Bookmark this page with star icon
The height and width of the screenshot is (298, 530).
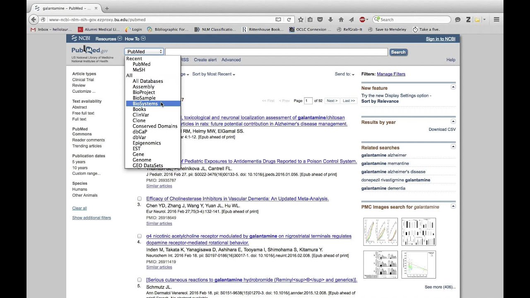pyautogui.click(x=301, y=19)
